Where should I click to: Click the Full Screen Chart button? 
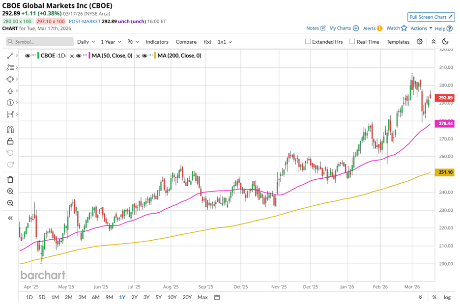pos(430,17)
